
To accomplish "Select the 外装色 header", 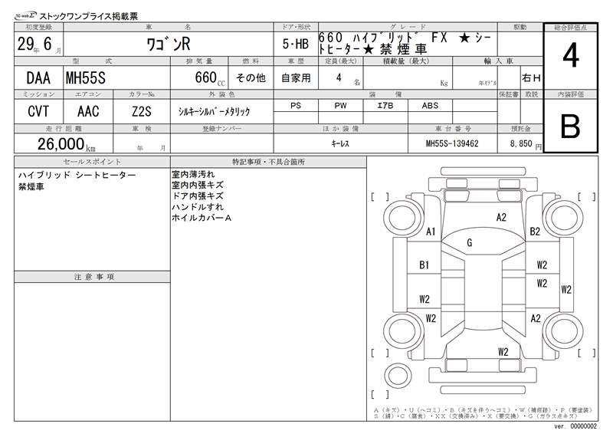I will click(x=221, y=94).
